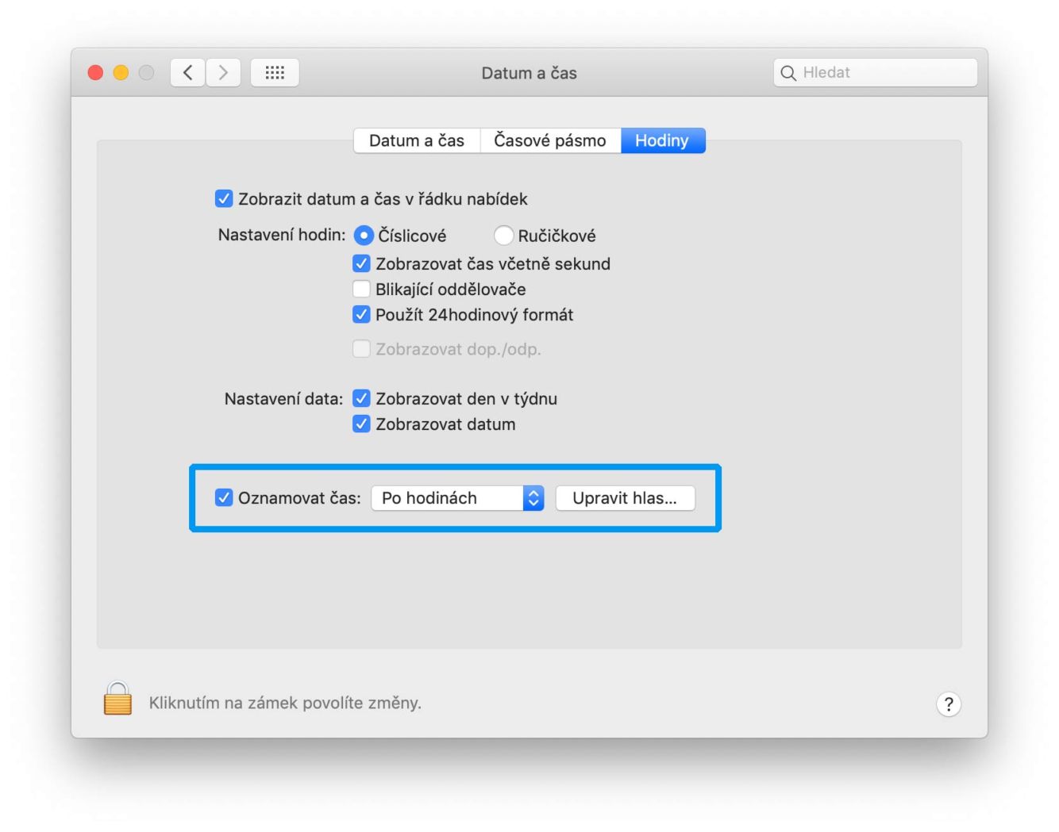The height and width of the screenshot is (832, 1059).
Task: Disable 'Použít 24hodinový formát'
Action: [361, 314]
